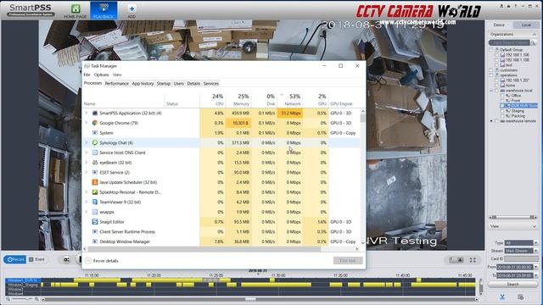The height and width of the screenshot is (305, 543).
Task: Sort processes by Memory column
Action: (238, 100)
